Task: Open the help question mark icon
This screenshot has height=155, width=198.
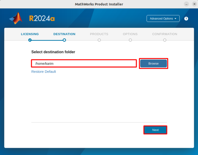Action: click(x=186, y=19)
